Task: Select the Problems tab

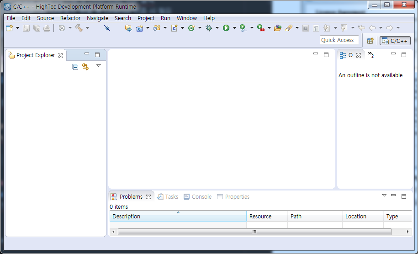Action: (x=131, y=197)
